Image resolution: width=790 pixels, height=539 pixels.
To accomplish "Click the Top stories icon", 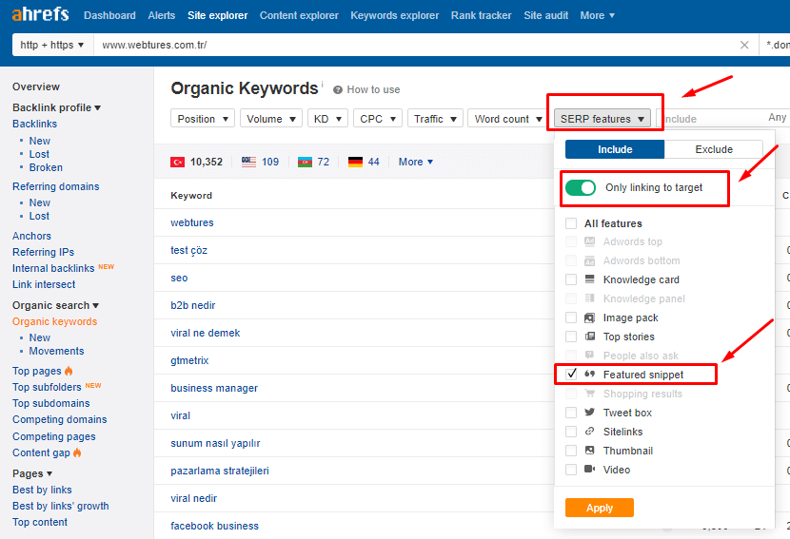I will [589, 337].
